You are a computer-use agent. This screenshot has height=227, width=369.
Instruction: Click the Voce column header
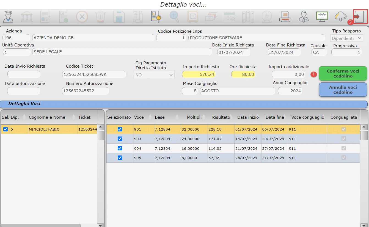[x=139, y=117]
